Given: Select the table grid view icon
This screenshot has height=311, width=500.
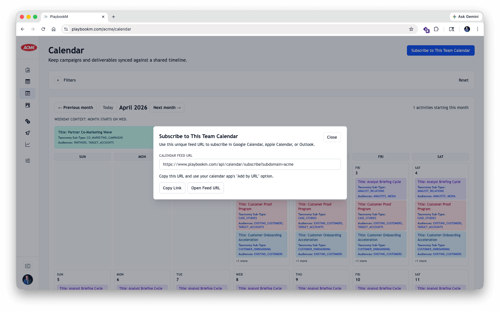Looking at the screenshot, I should pos(28,82).
